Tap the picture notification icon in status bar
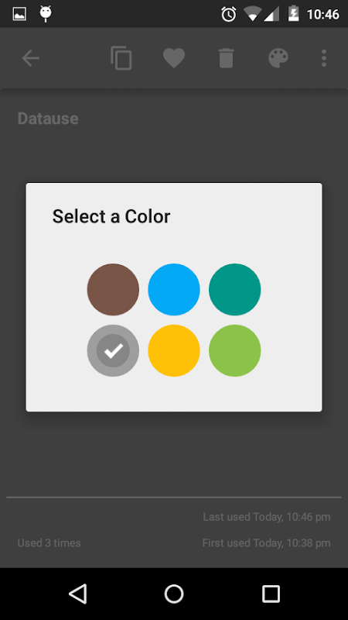 click(x=20, y=14)
